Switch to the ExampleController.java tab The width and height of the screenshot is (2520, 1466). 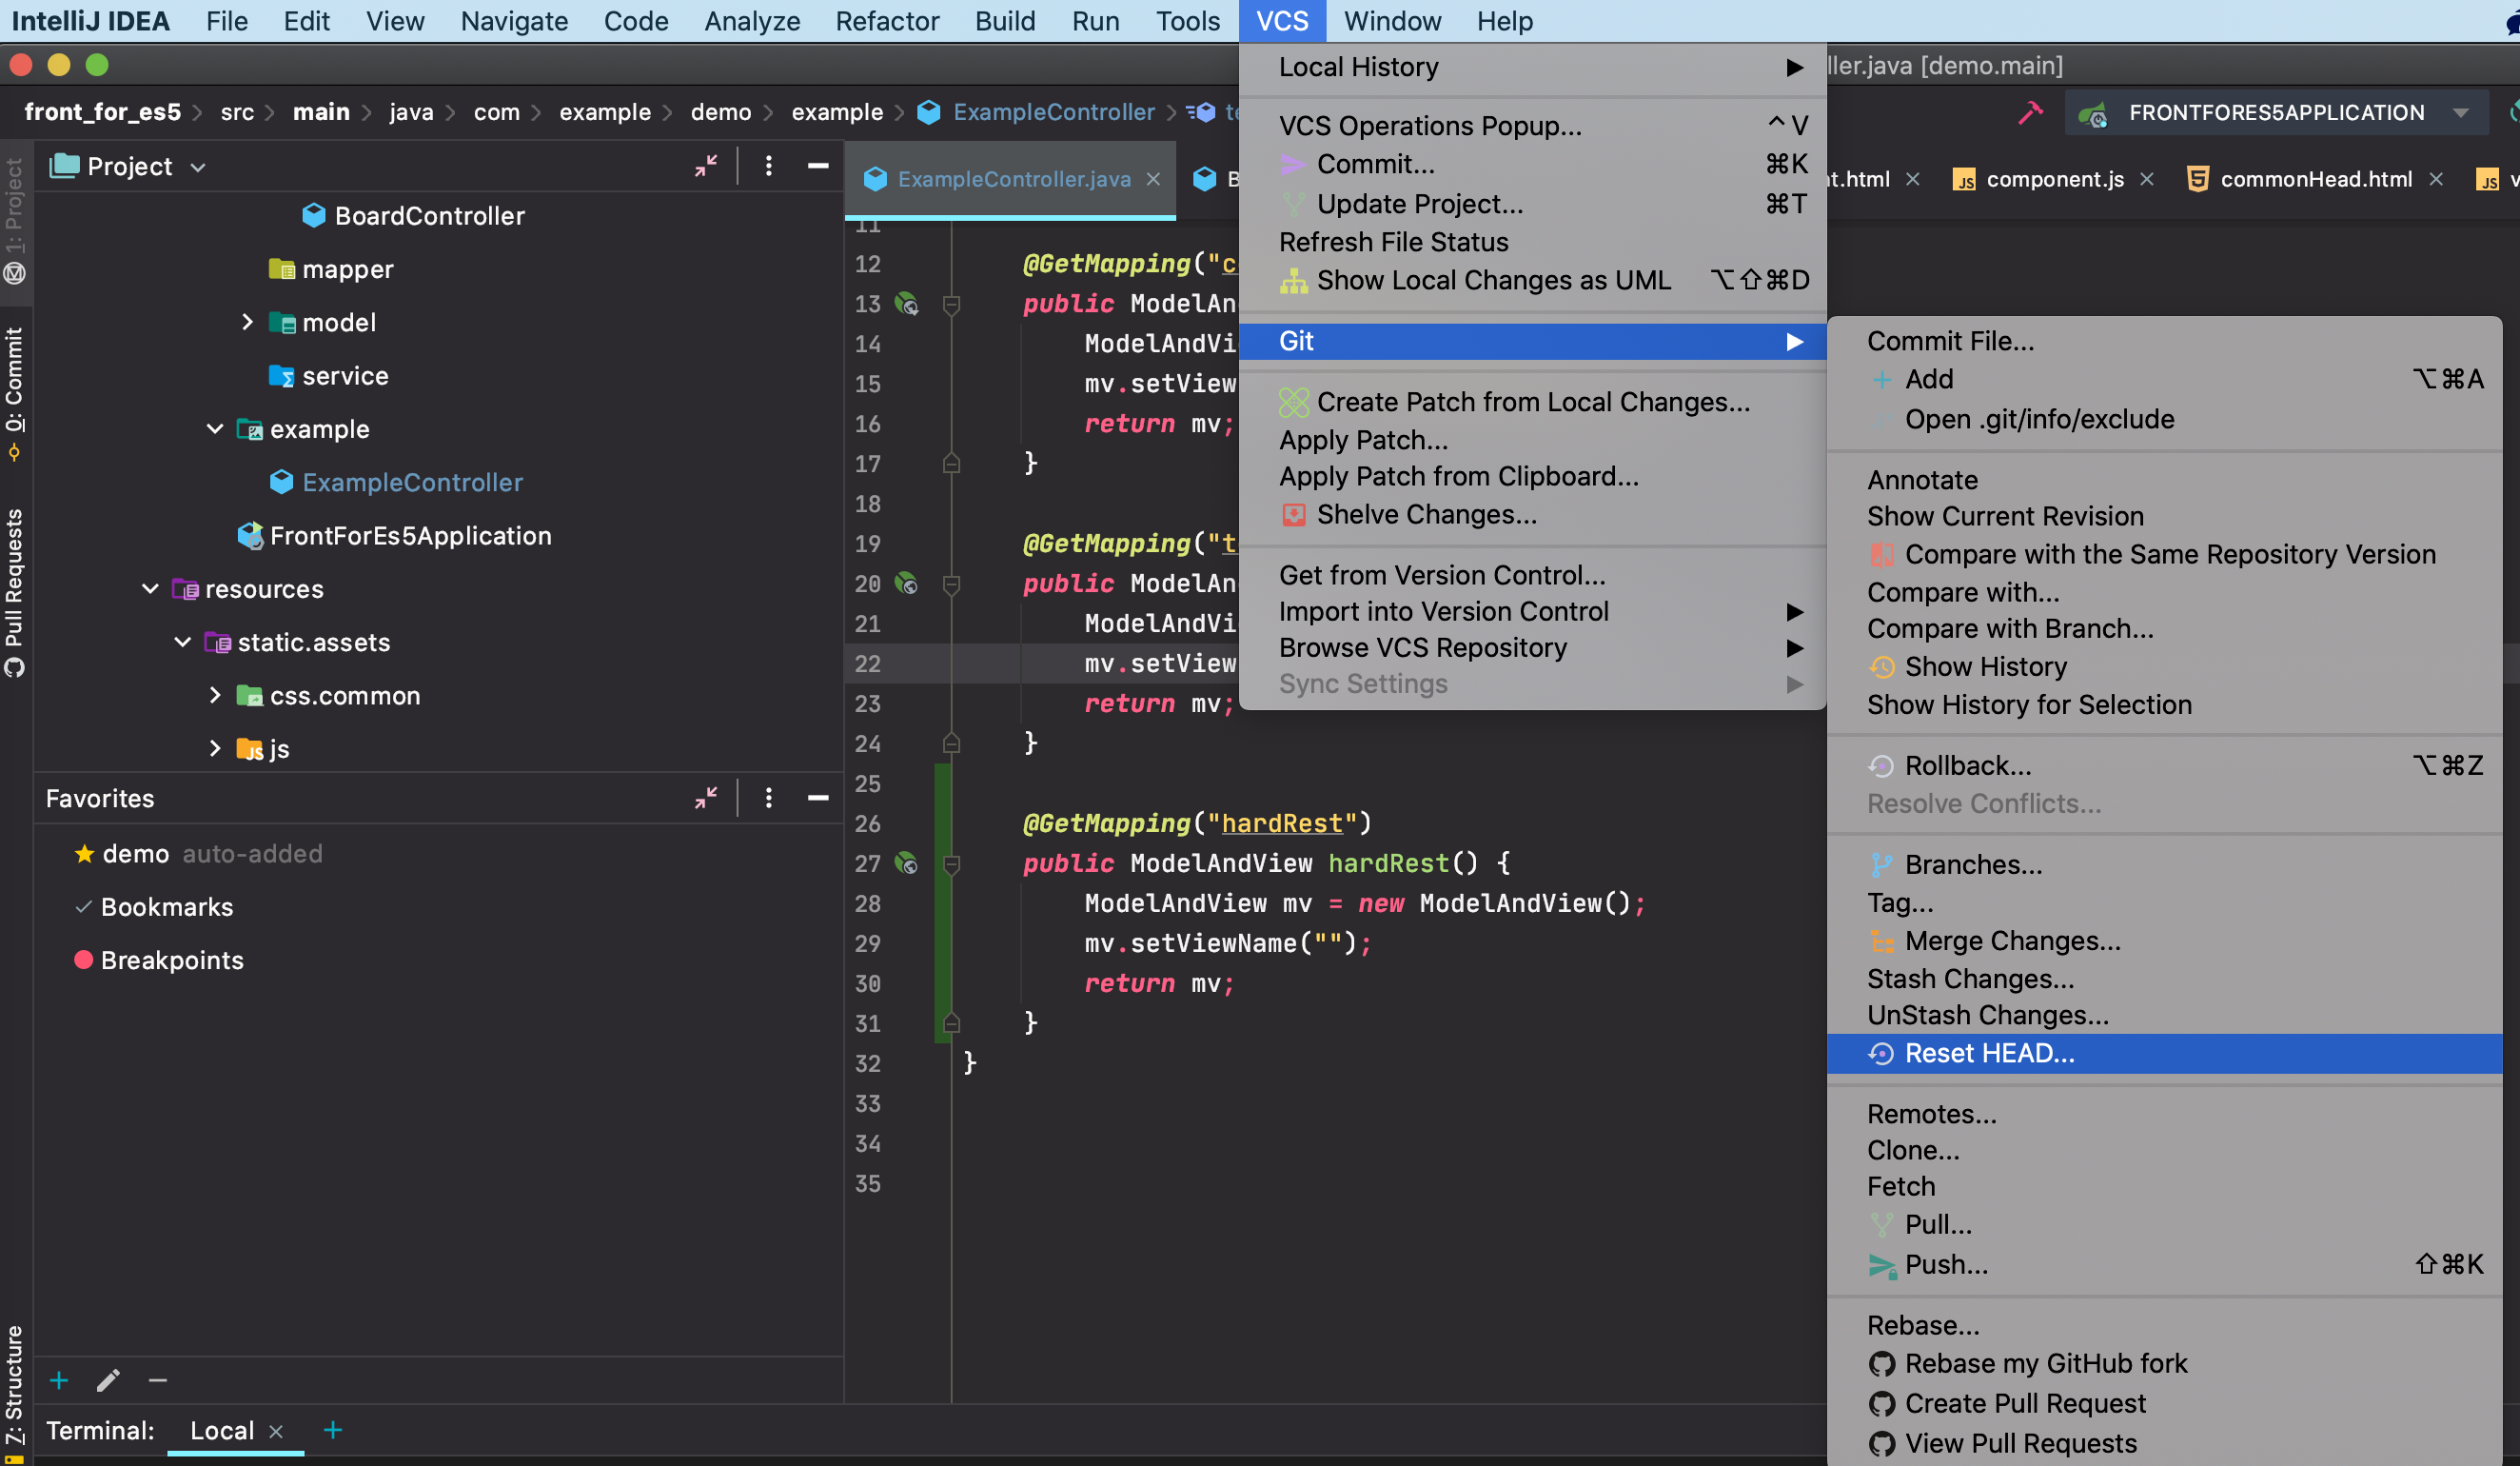click(1012, 179)
